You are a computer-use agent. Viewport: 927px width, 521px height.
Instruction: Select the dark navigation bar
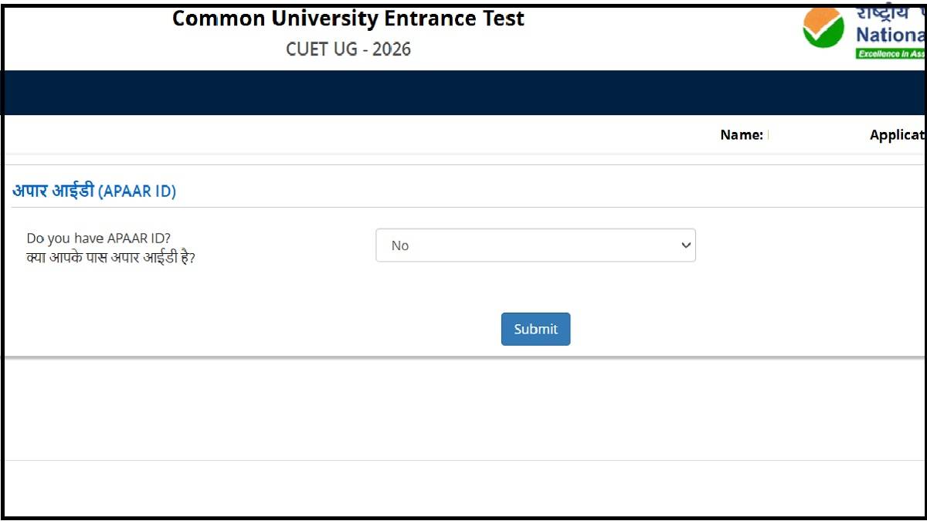tap(463, 93)
